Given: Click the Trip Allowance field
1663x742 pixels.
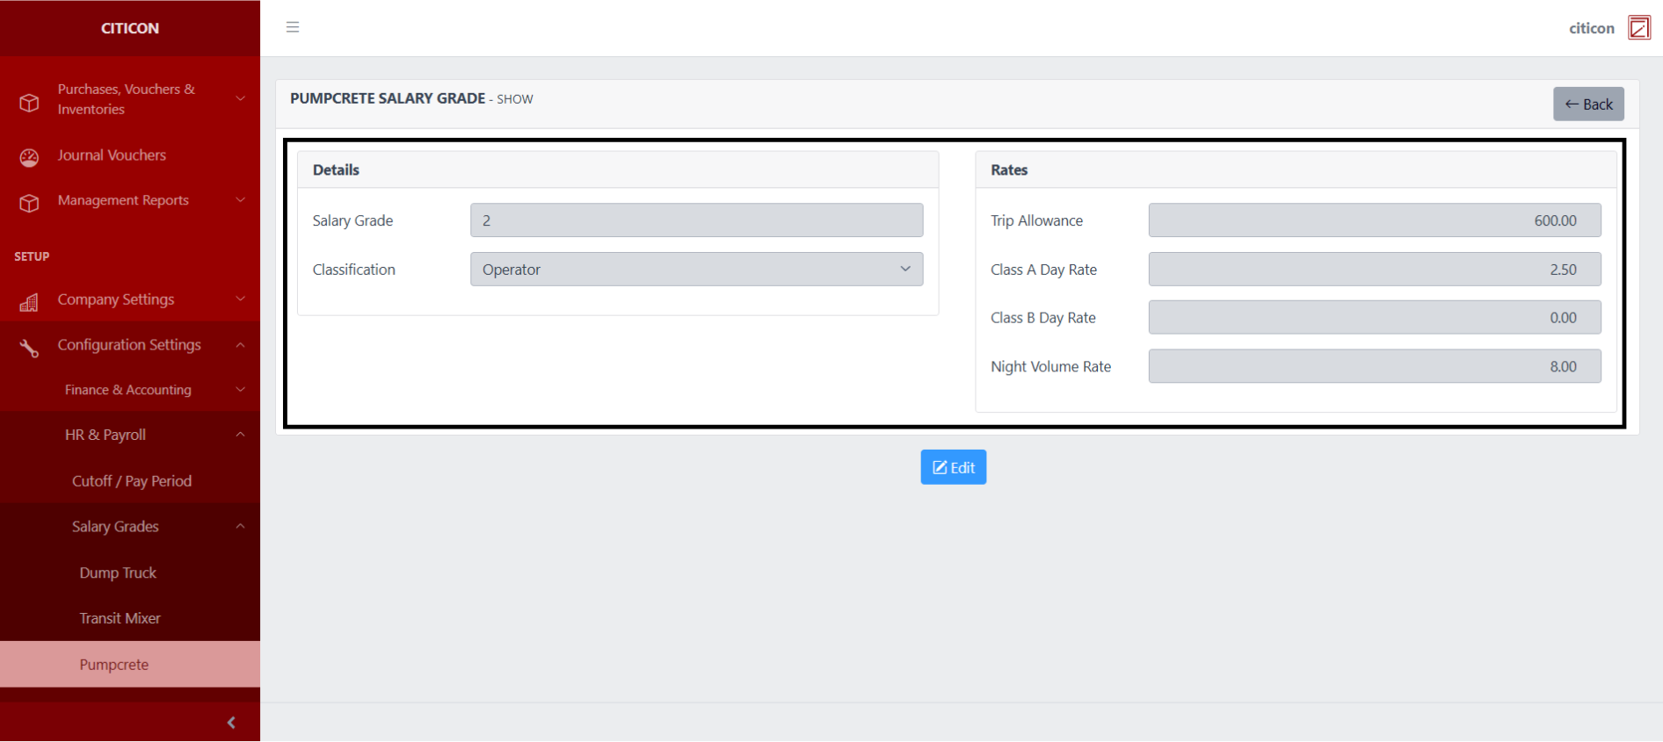Looking at the screenshot, I should pyautogui.click(x=1374, y=220).
